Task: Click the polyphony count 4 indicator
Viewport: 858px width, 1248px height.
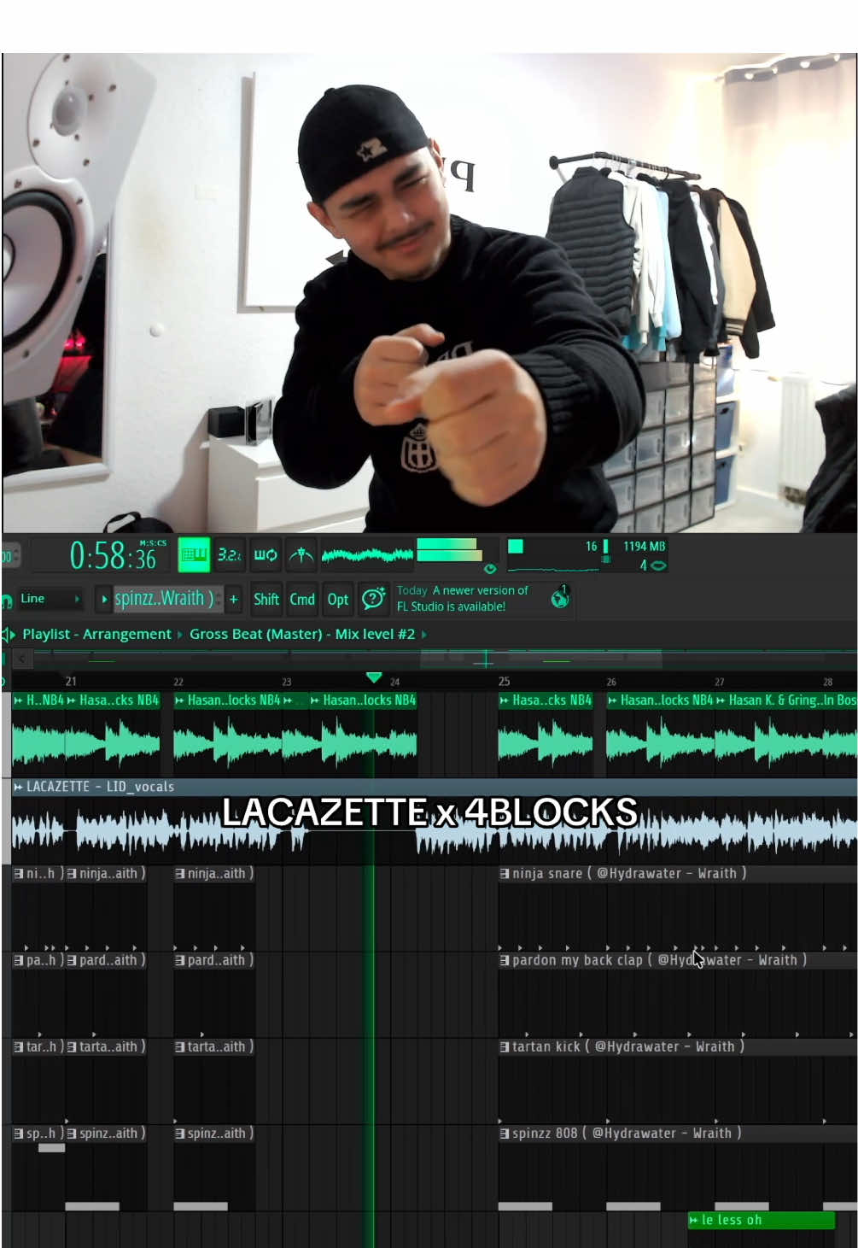Action: click(x=644, y=565)
